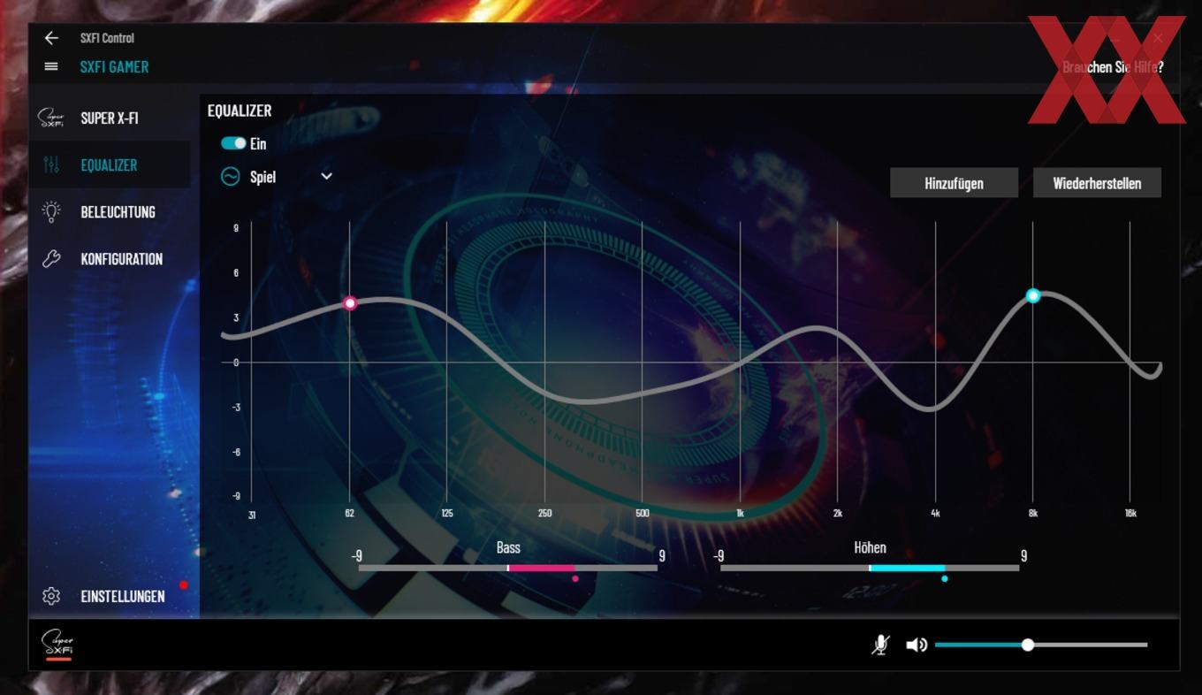Viewport: 1202px width, 695px height.
Task: Click the 16k frequency label
Action: coord(1130,513)
